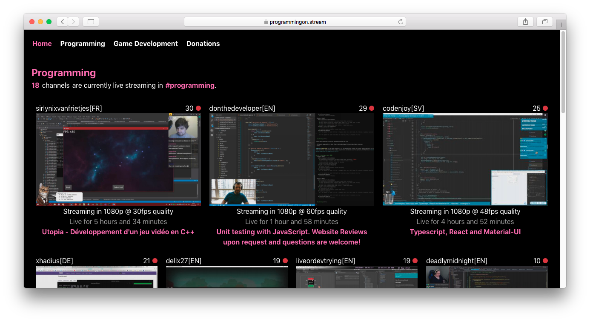590x322 pixels.
Task: Click text Streaming in 1080p @ 30fps quality
Action: click(118, 211)
